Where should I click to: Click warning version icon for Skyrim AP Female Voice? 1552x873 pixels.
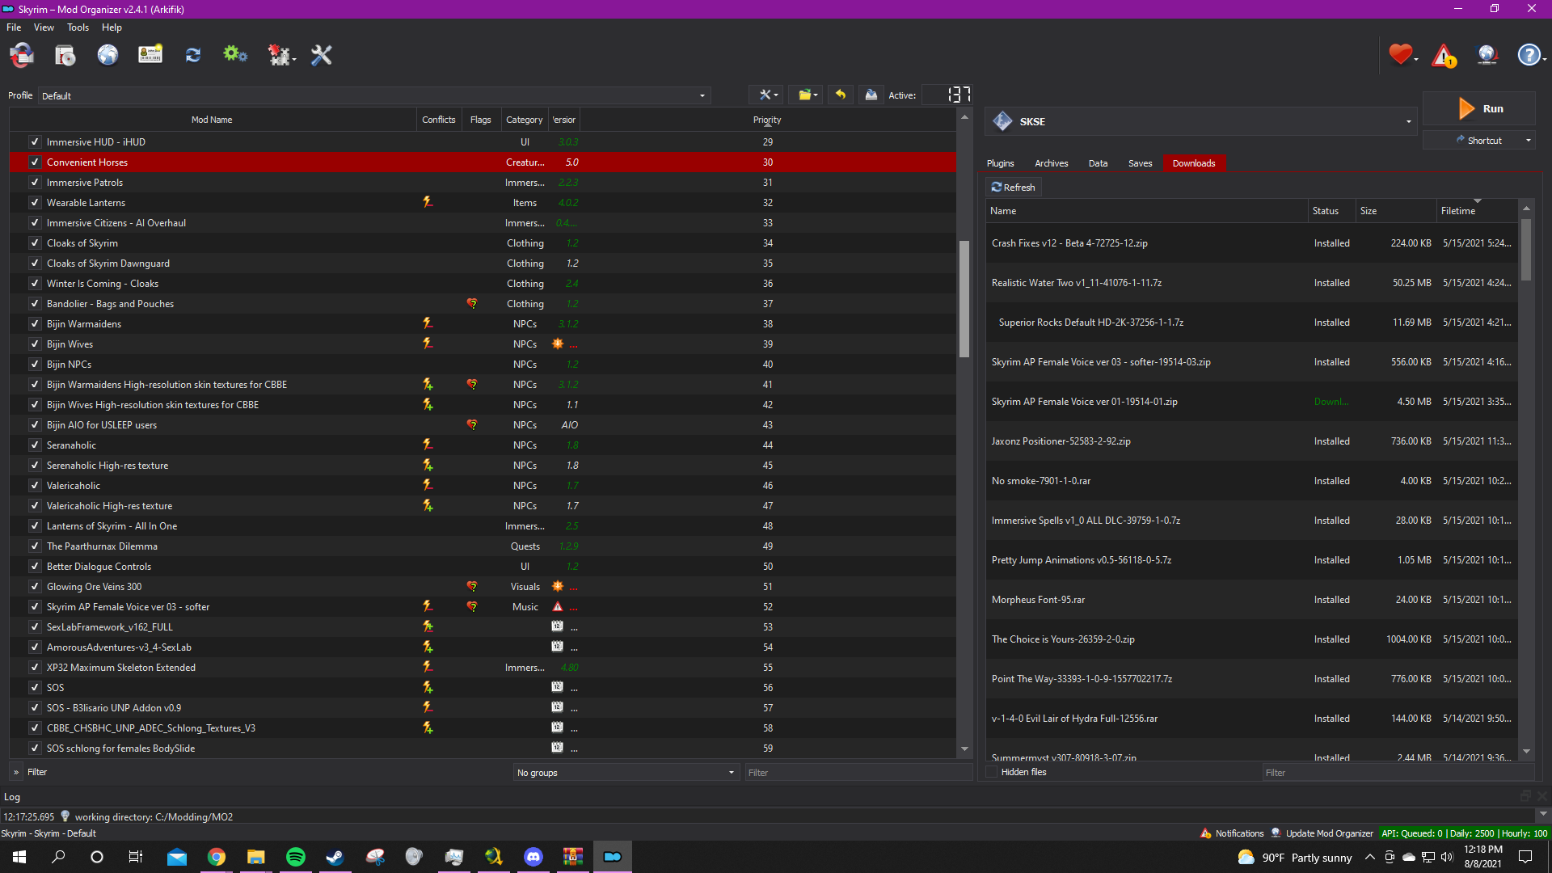(x=558, y=606)
